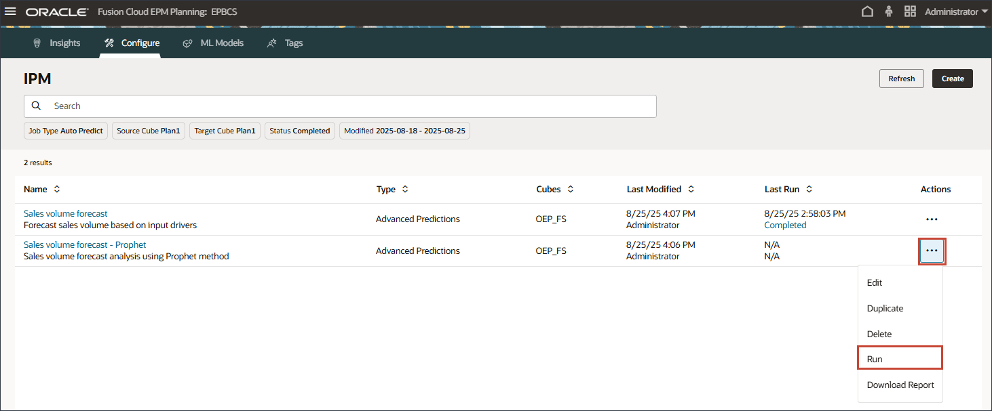Click the 2 results count text
992x411 pixels.
tap(38, 163)
